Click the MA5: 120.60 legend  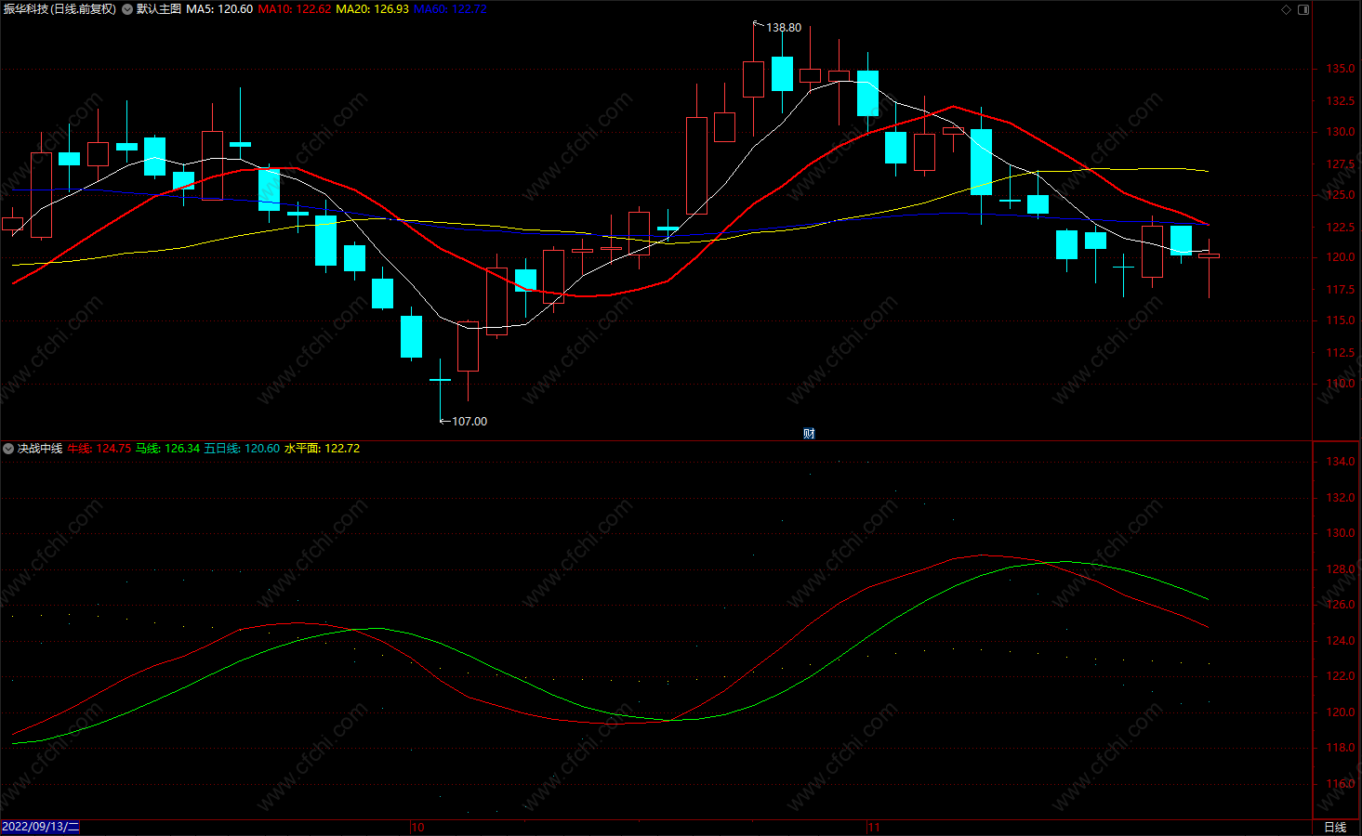[219, 9]
